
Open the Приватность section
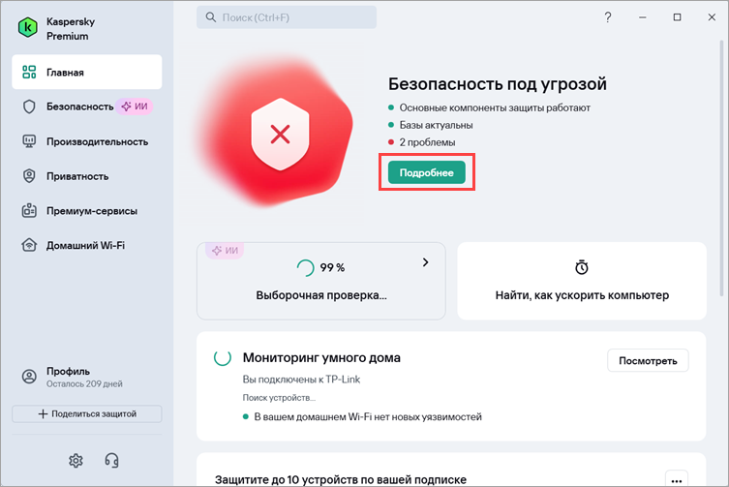[x=87, y=176]
